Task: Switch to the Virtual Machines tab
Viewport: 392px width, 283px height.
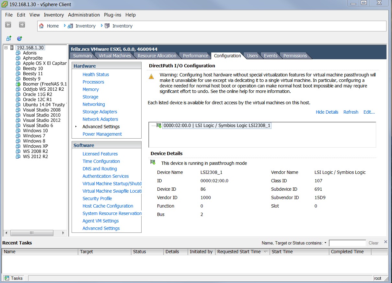Action: click(115, 56)
